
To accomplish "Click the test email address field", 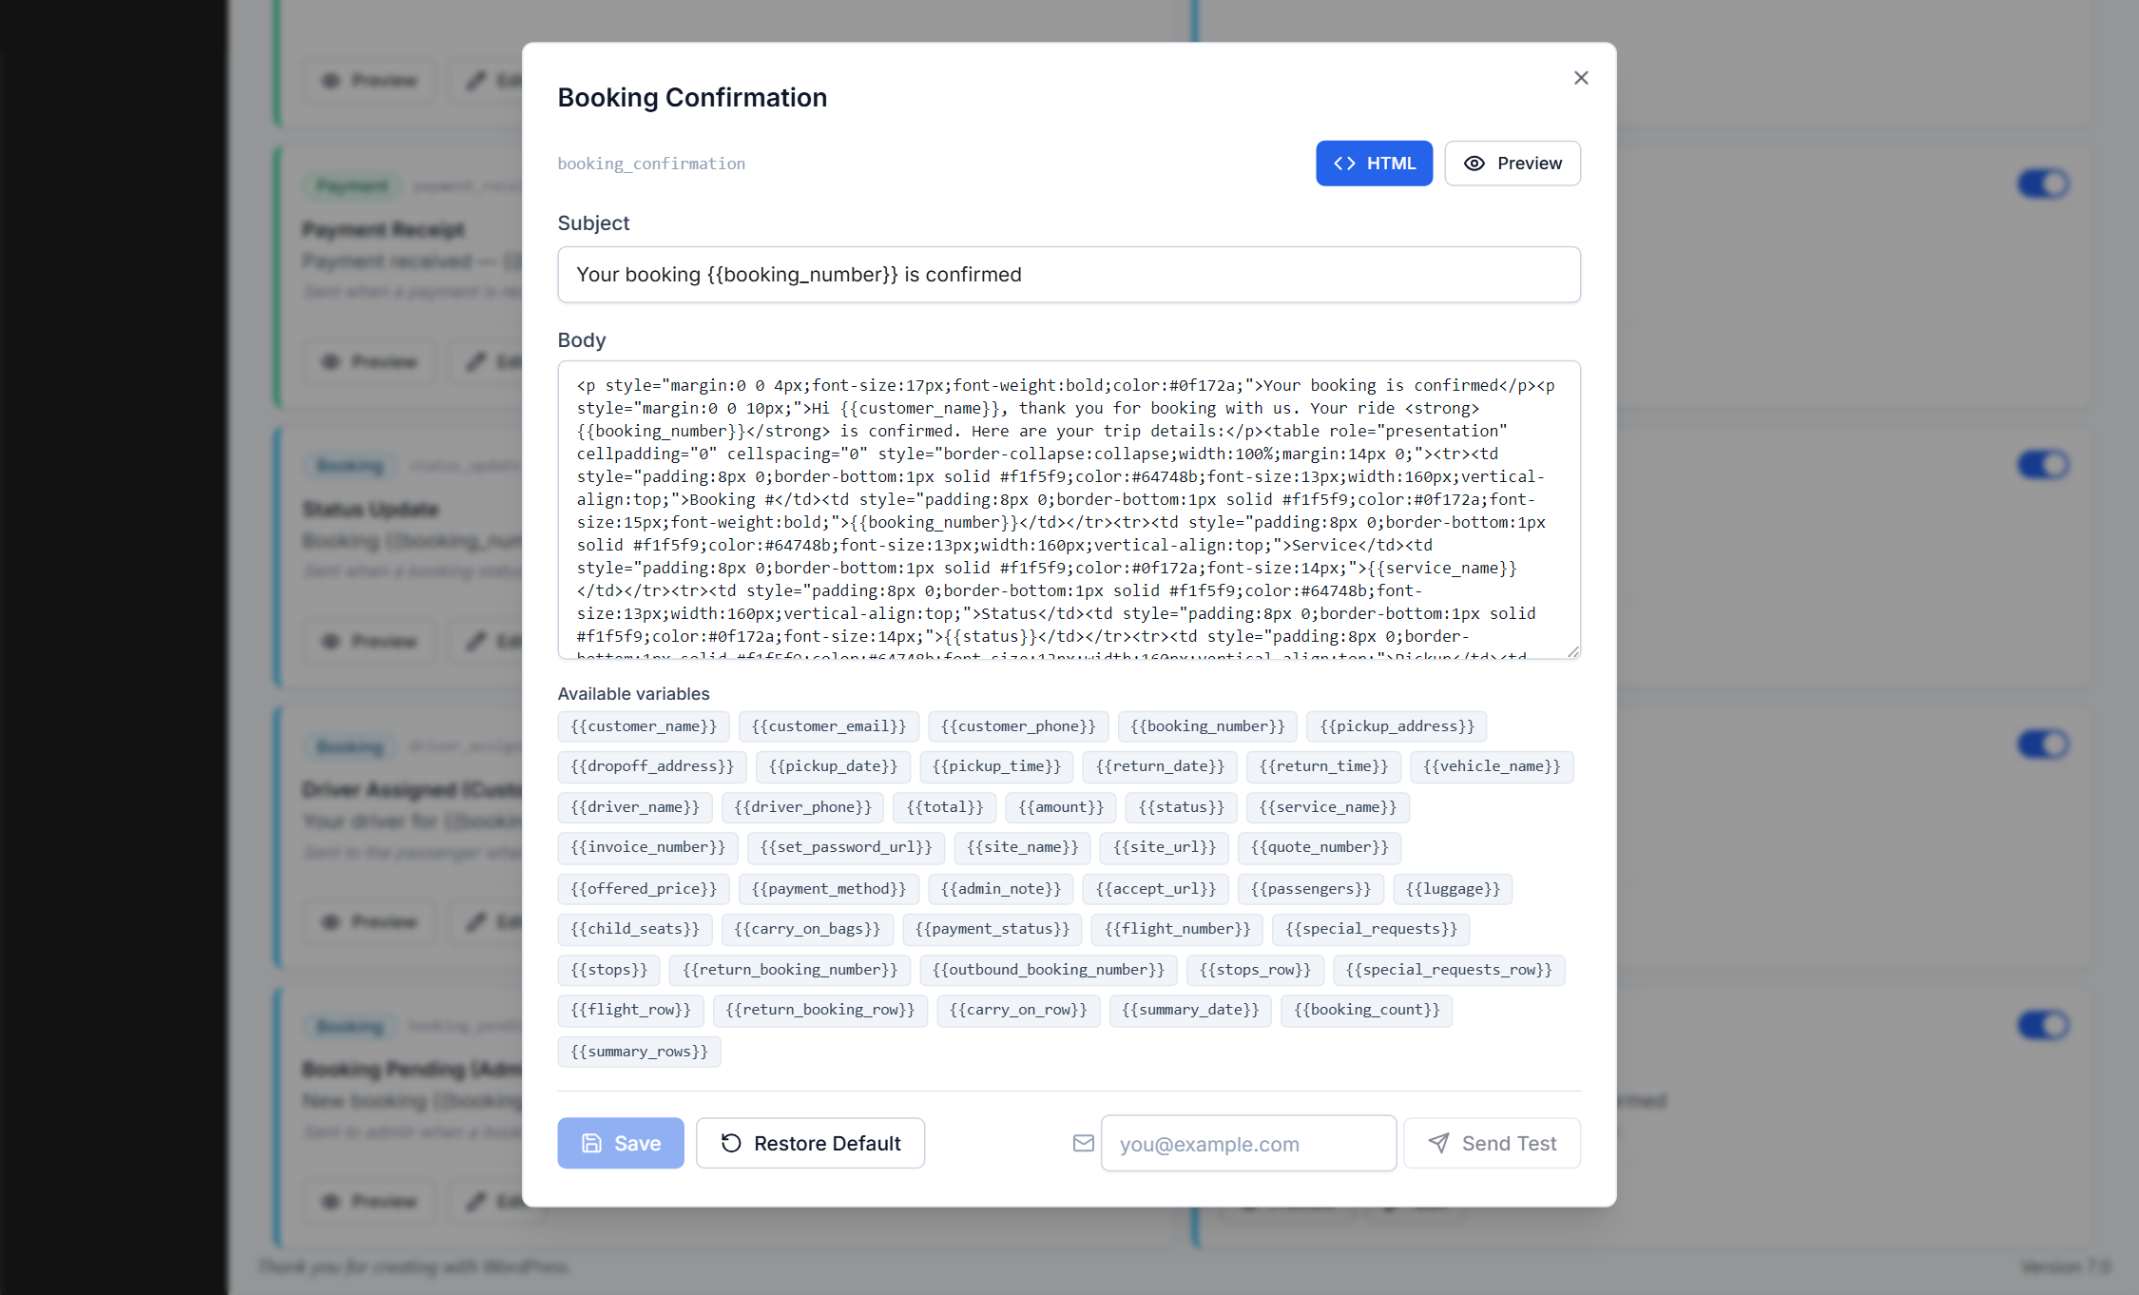I will click(x=1248, y=1143).
